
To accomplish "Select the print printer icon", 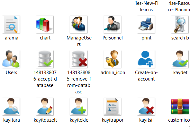I will point(146,24).
